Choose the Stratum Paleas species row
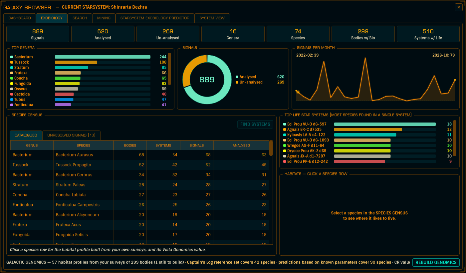 (140, 185)
